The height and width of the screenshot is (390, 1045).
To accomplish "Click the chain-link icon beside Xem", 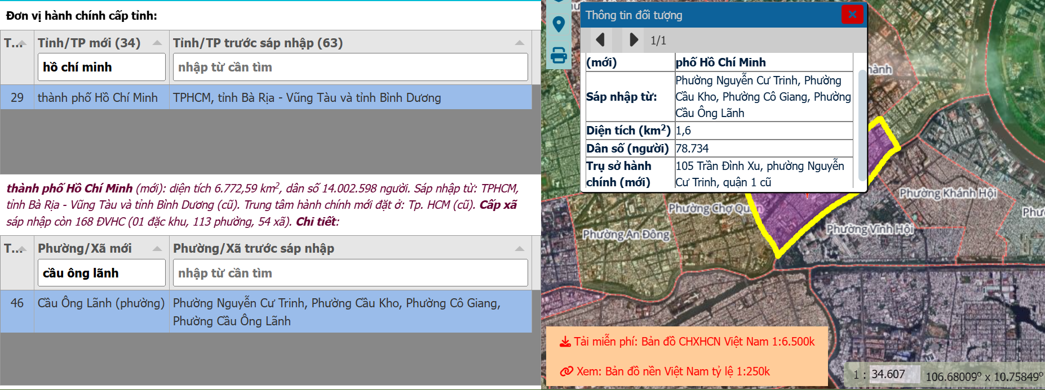I will (566, 371).
